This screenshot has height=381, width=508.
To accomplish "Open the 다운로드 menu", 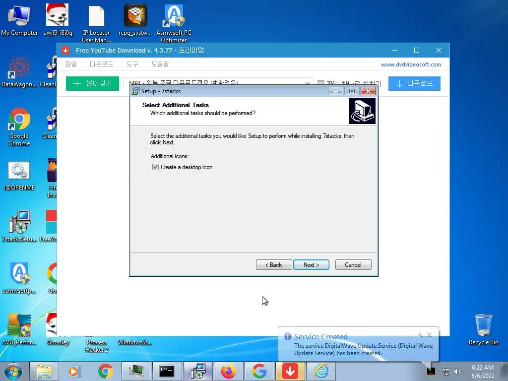I will pyautogui.click(x=101, y=64).
